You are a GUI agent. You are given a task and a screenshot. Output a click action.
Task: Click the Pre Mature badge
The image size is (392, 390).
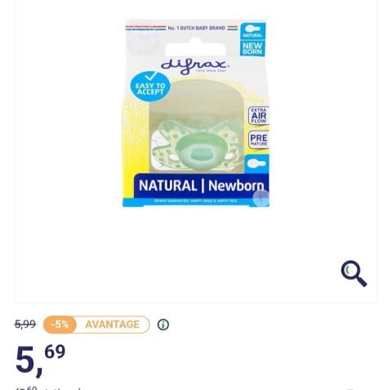259,140
